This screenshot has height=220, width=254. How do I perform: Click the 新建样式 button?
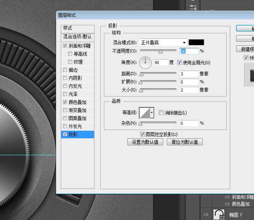pyautogui.click(x=245, y=49)
